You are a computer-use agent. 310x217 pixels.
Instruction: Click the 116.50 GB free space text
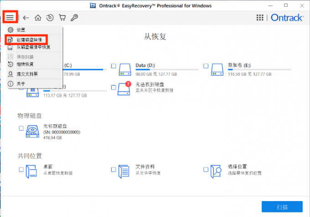click(249, 74)
